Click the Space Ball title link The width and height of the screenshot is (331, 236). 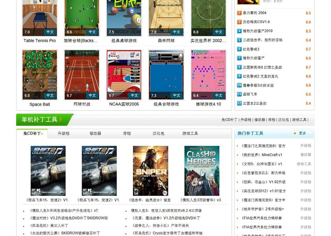click(x=40, y=104)
